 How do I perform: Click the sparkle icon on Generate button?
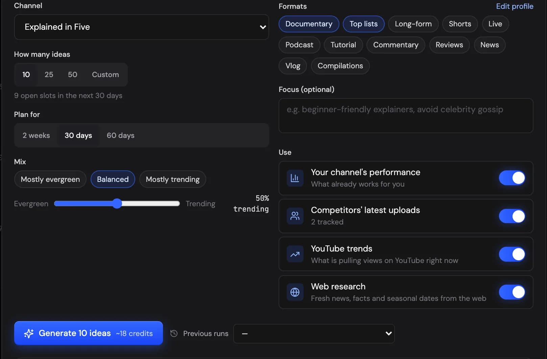[x=29, y=334]
